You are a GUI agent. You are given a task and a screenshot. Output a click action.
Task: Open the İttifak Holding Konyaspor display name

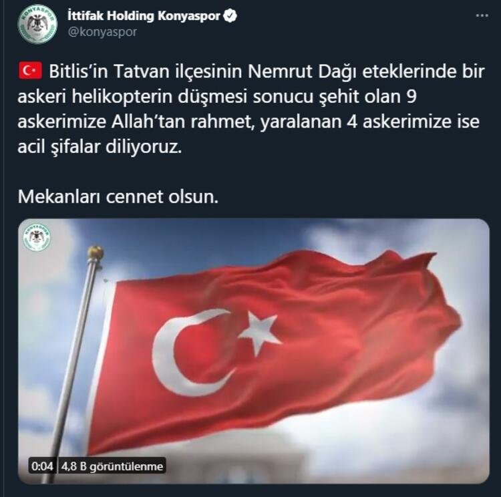pyautogui.click(x=144, y=16)
